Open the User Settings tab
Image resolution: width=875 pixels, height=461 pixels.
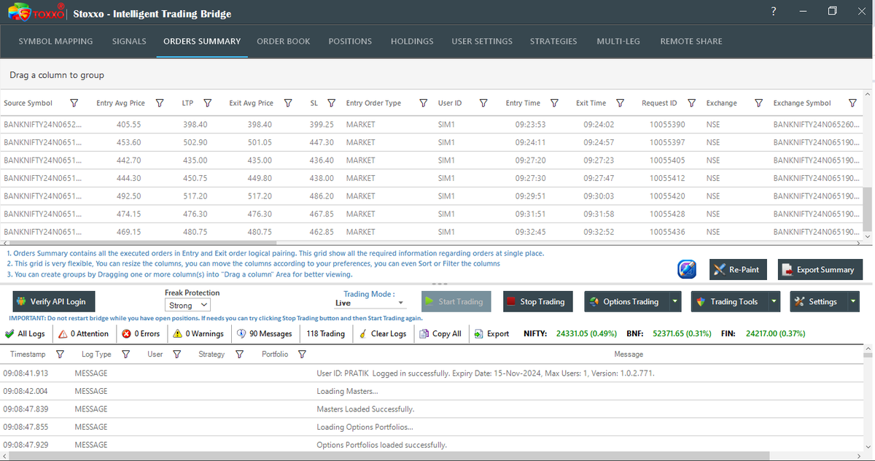[x=482, y=41]
